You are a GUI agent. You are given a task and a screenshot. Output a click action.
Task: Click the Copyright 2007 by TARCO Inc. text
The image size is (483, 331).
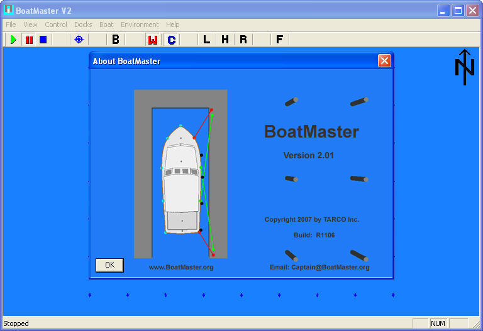(312, 220)
